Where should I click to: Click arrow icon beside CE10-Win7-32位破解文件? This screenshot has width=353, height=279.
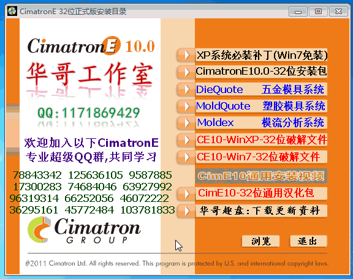(186, 157)
